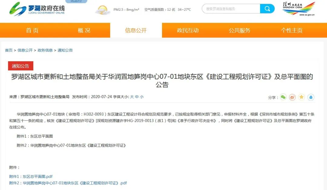Click the Luohu Government Online logo
327x190 pixels.
click(x=37, y=9)
